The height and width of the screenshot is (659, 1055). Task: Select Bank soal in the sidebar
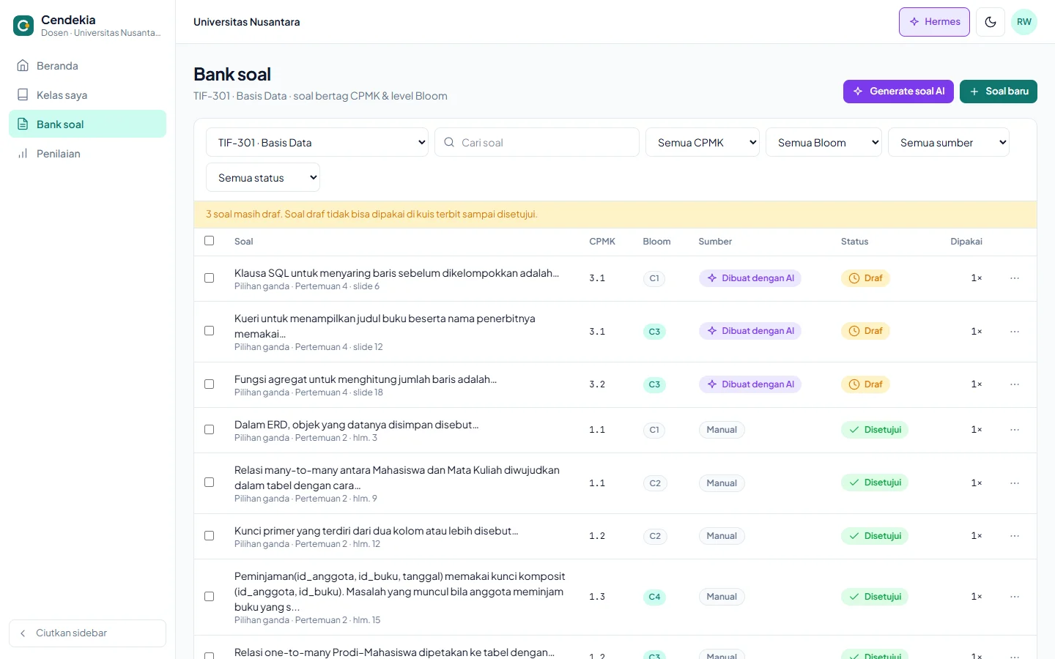point(87,124)
